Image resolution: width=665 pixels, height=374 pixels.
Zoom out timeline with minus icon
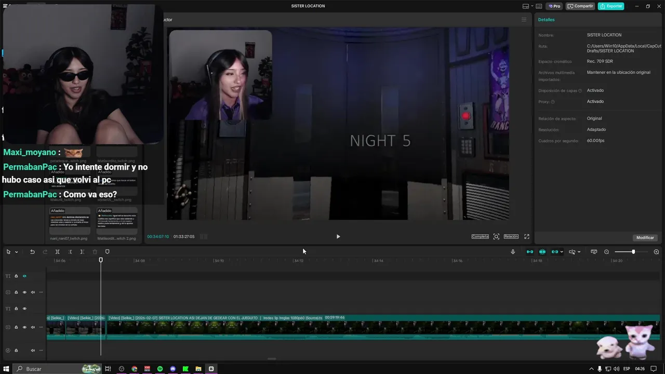(606, 252)
